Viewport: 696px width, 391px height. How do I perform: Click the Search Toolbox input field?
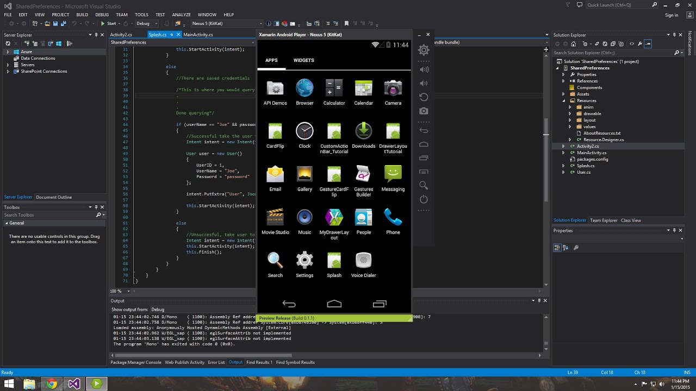click(x=49, y=215)
